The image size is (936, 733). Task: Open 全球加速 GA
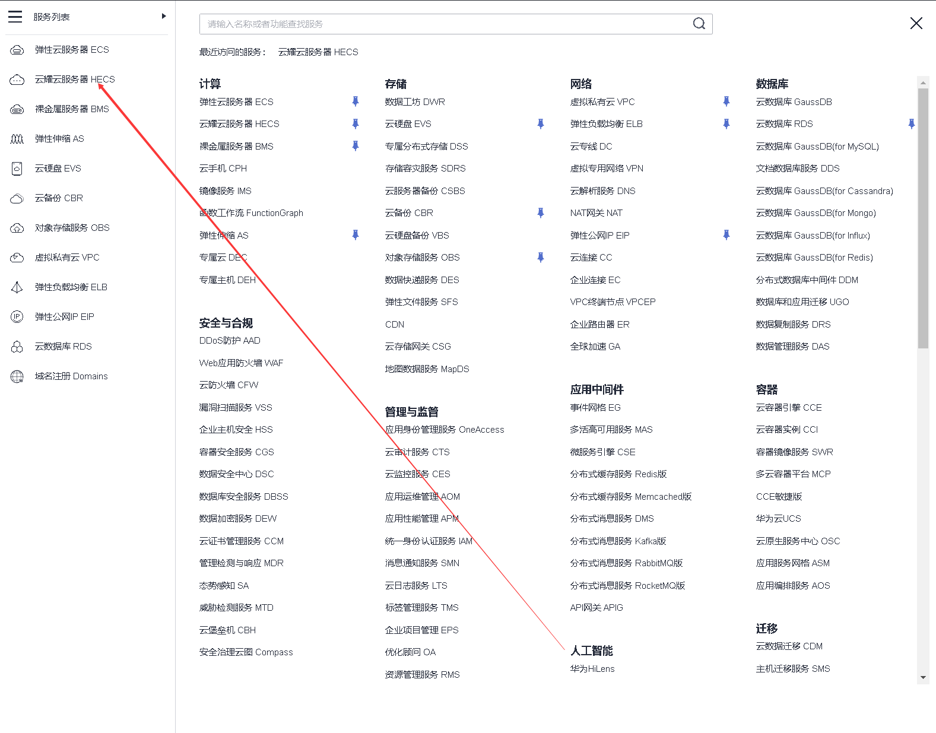coord(595,347)
